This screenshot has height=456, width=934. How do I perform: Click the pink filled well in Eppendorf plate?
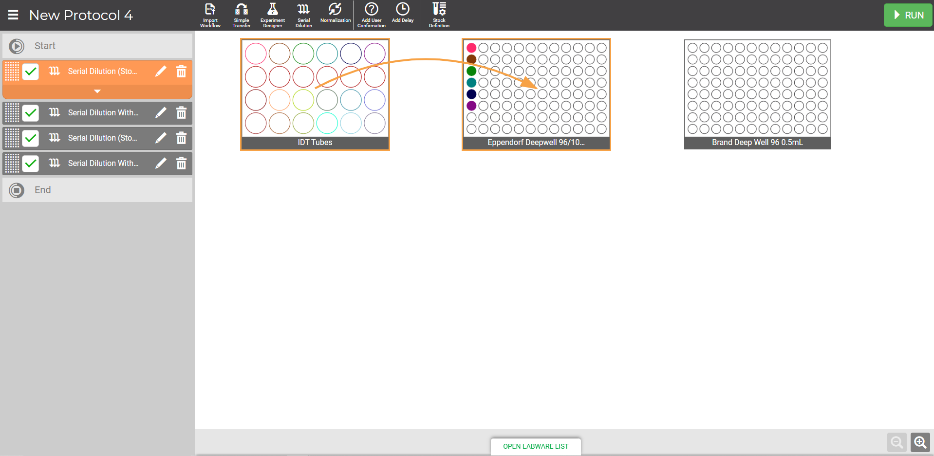[471, 48]
